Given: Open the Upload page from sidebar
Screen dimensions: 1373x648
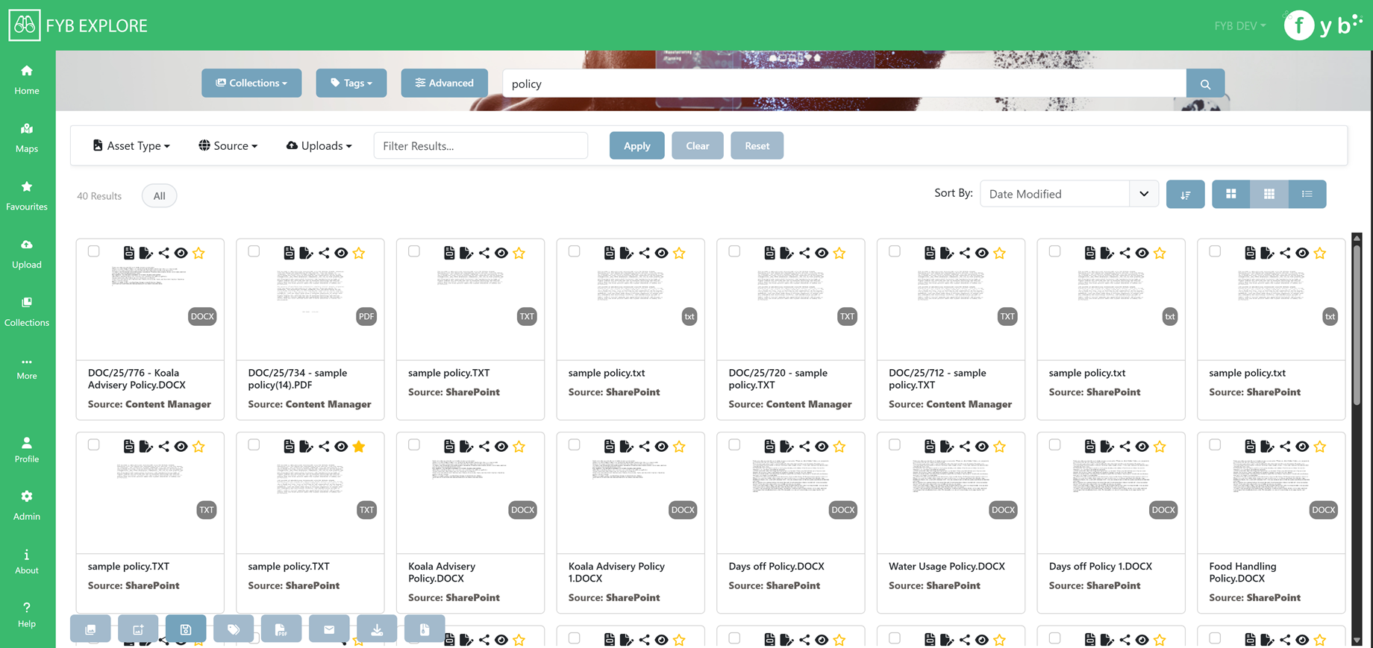Looking at the screenshot, I should click(x=27, y=254).
